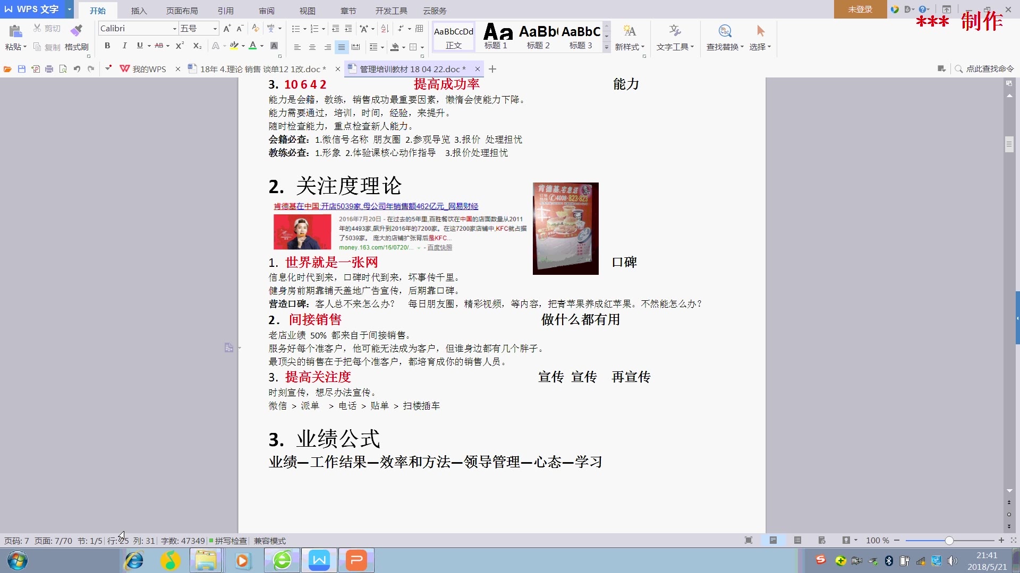Click the Text Tools (文字工具) icon
1020x573 pixels.
coord(675,31)
